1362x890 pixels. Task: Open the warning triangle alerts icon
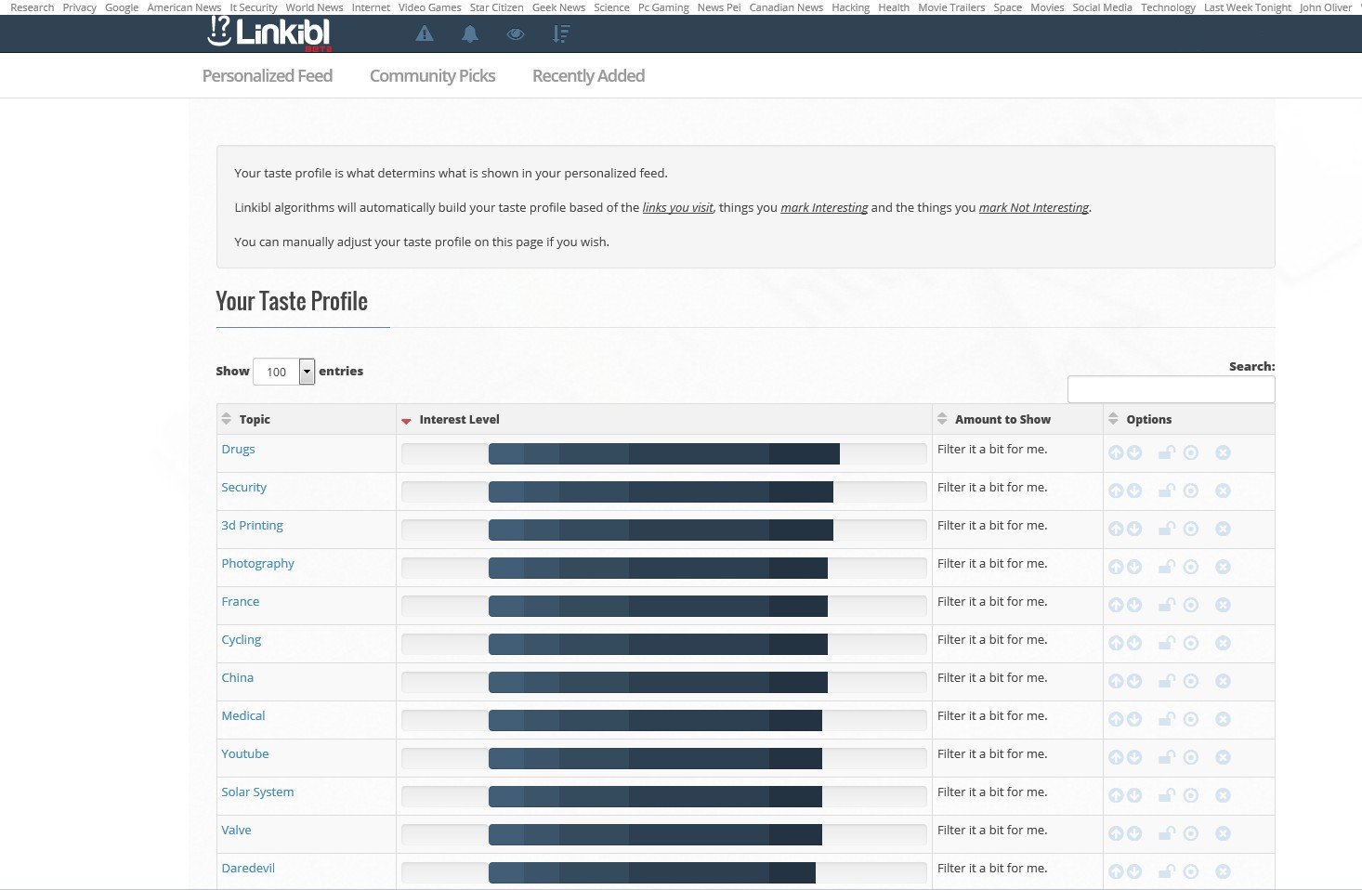[425, 34]
